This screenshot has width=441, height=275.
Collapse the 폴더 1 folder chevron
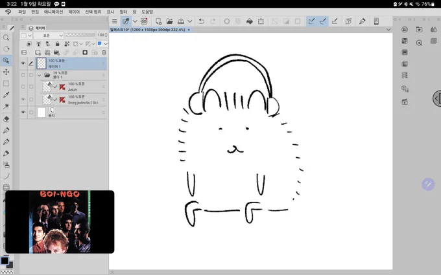(x=39, y=75)
